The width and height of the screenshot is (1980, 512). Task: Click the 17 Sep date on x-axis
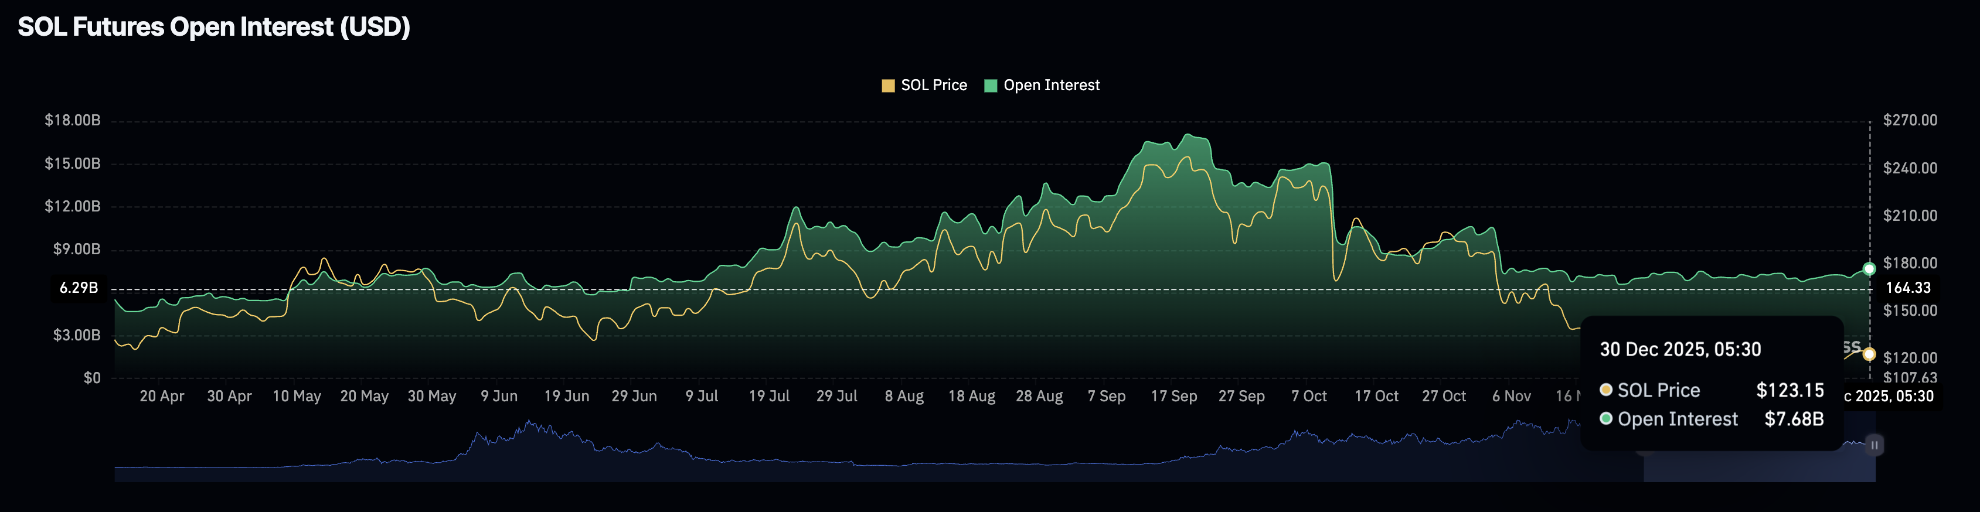pyautogui.click(x=1173, y=396)
